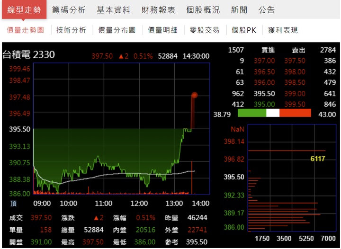Screen dimensions: 341x249
Task: Open the 價量明細 view
Action: [163, 30]
